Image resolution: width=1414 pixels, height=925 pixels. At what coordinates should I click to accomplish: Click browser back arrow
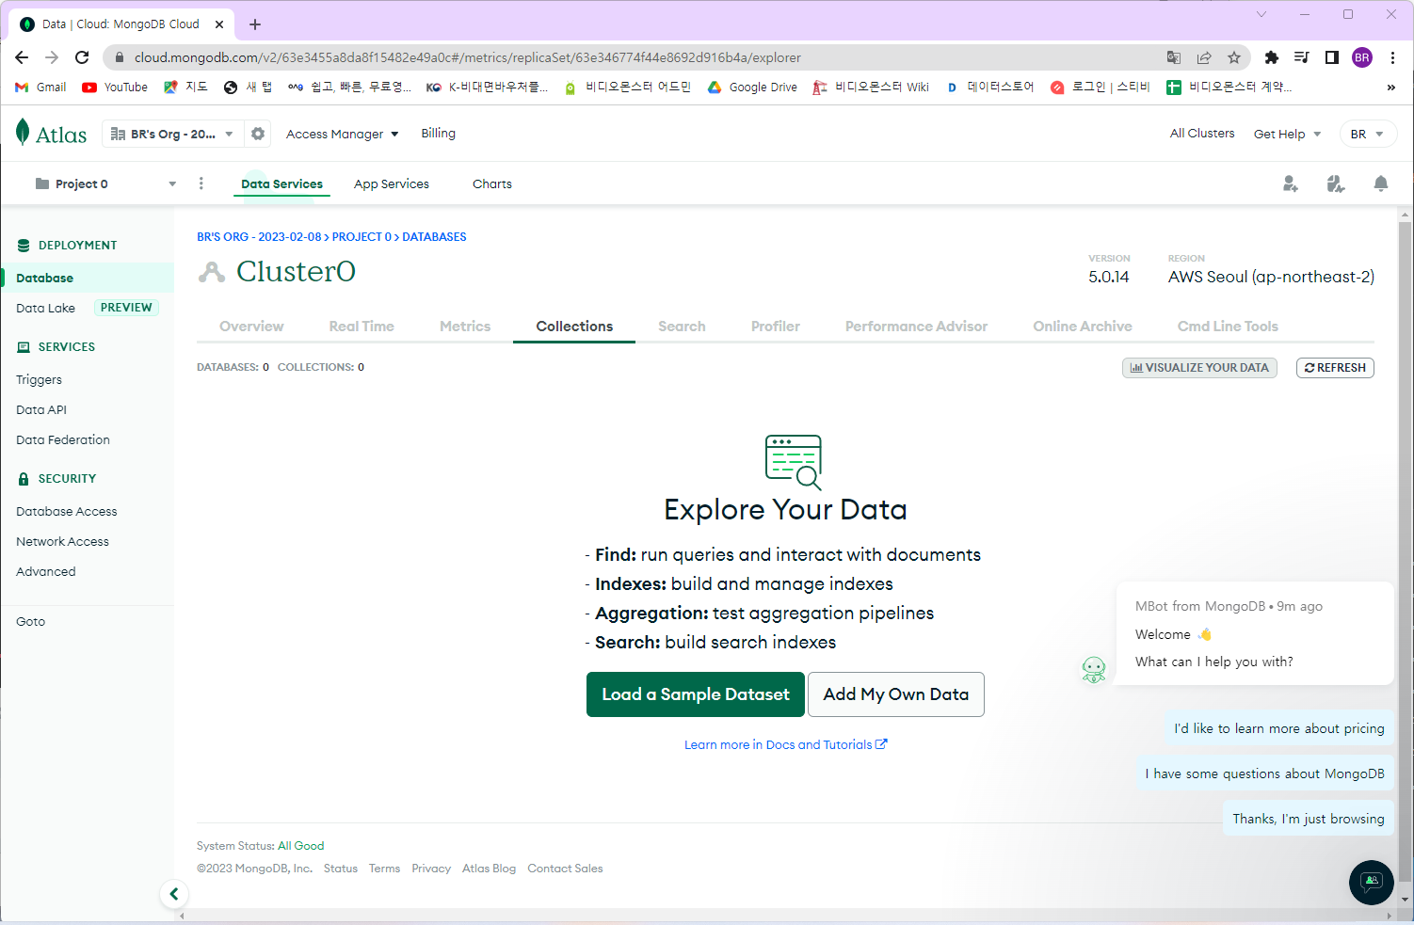point(22,57)
